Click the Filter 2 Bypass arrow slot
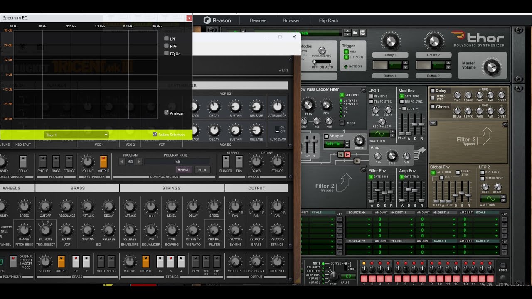The height and width of the screenshot is (299, 532). pos(344,182)
